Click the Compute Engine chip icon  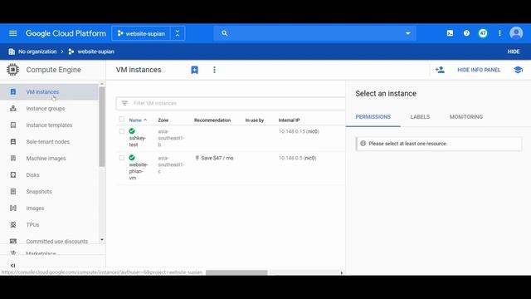pos(13,70)
